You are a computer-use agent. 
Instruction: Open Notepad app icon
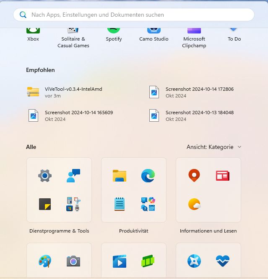point(120,204)
